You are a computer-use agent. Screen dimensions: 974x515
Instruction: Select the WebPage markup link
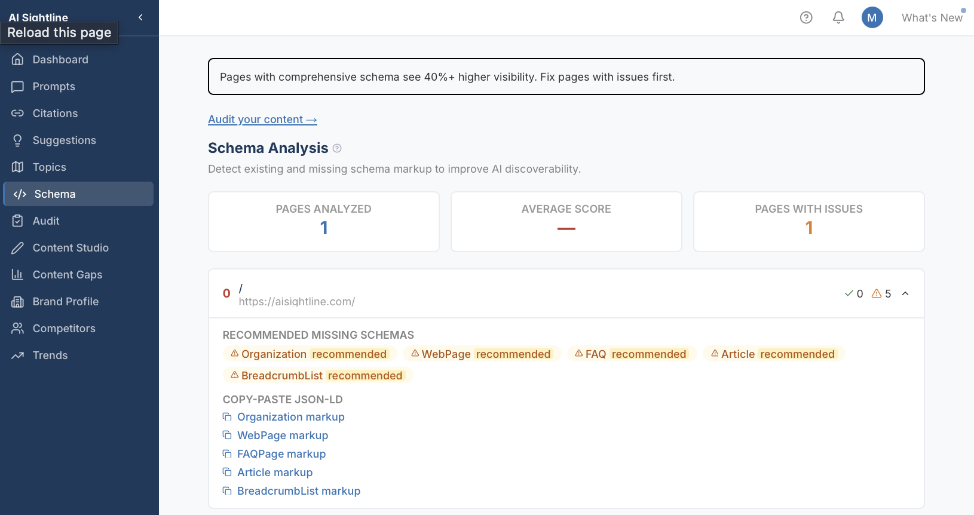click(283, 436)
